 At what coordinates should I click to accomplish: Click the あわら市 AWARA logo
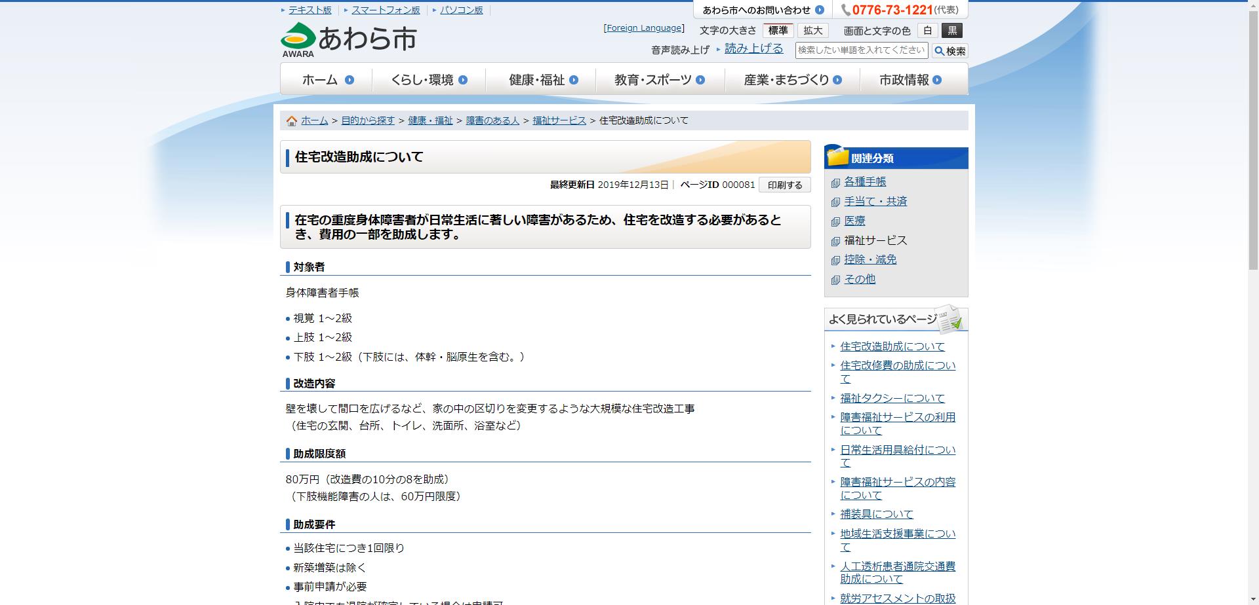(349, 39)
